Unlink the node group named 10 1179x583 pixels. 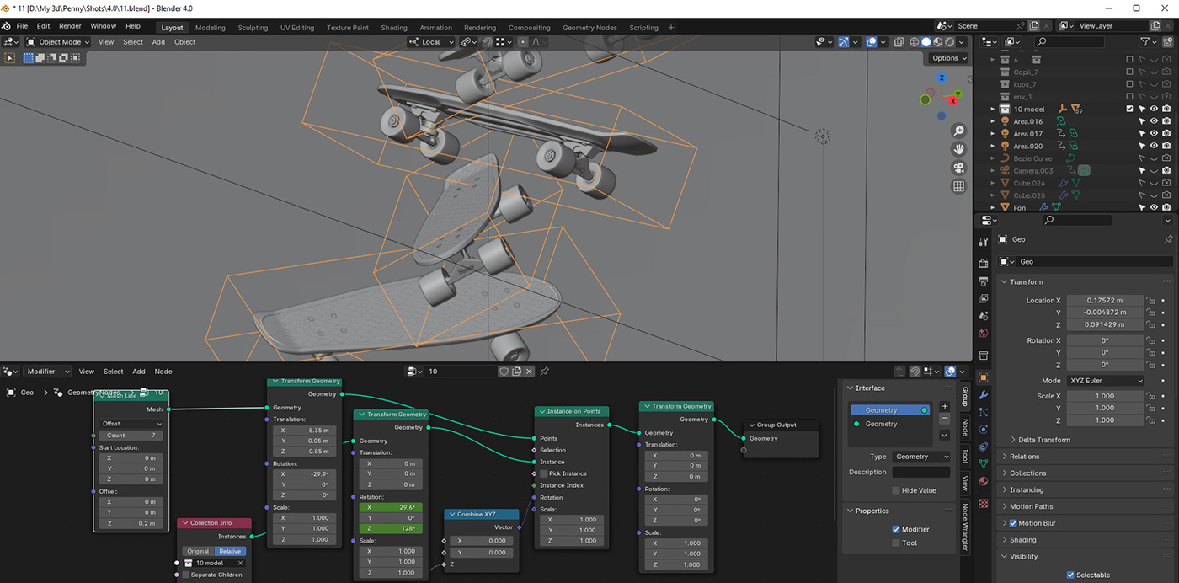[529, 372]
